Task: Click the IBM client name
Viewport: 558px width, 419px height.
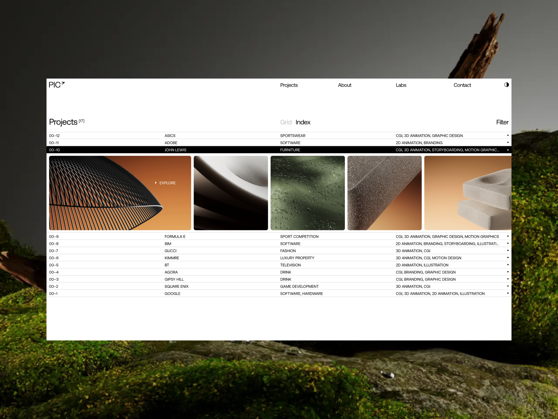Action: coord(168,244)
